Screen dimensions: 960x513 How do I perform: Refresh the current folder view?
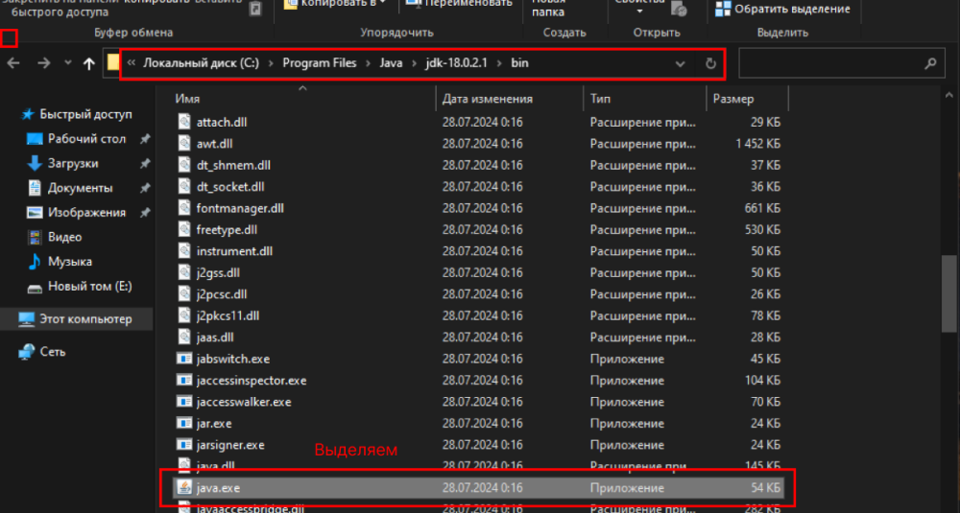click(x=710, y=63)
